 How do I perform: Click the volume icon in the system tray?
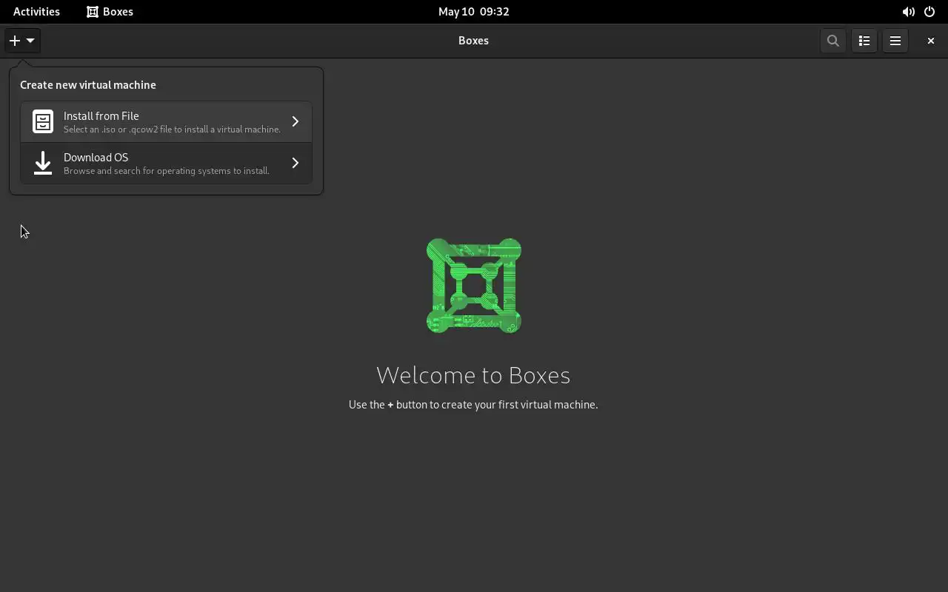coord(908,12)
